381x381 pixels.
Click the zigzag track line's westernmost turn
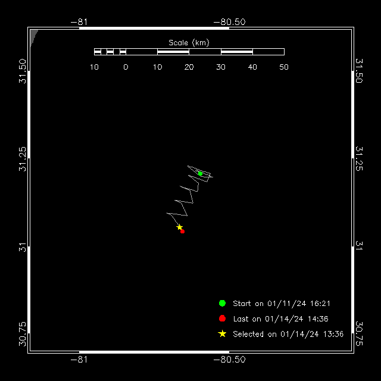click(x=167, y=213)
